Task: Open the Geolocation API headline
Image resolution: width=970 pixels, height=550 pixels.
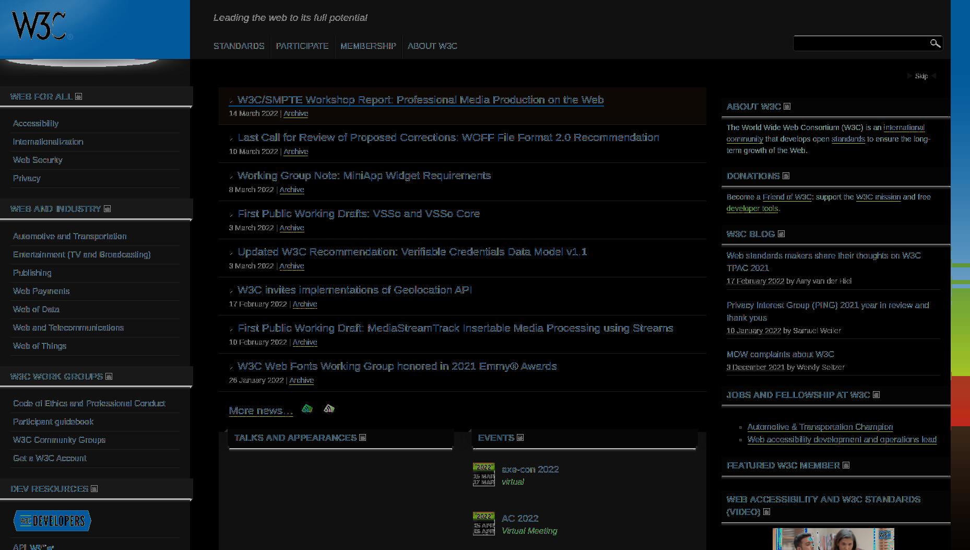Action: click(x=355, y=290)
